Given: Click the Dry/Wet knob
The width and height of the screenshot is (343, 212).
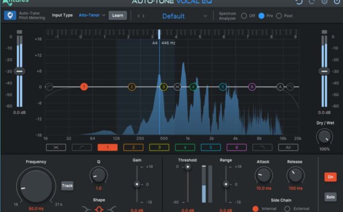Looking at the screenshot, I should (325, 137).
